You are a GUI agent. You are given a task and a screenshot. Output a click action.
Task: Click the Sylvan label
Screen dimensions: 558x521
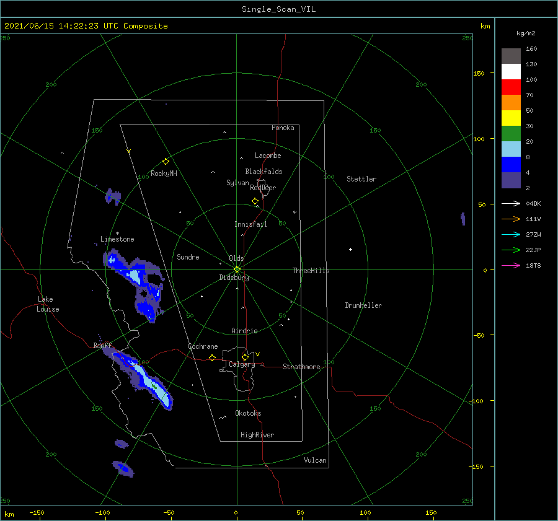tap(237, 183)
